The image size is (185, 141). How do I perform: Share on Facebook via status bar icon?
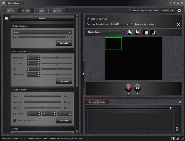click(173, 139)
